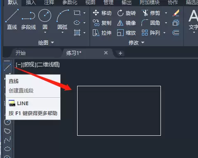The image size is (198, 158).
Task: Click the plus button for new drawing
Action: 120,53
